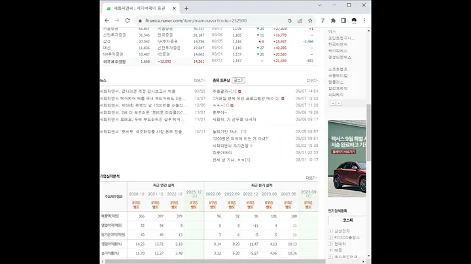The height and width of the screenshot is (264, 471).
Task: Open the Chrome profile avatar
Action: tap(354, 21)
